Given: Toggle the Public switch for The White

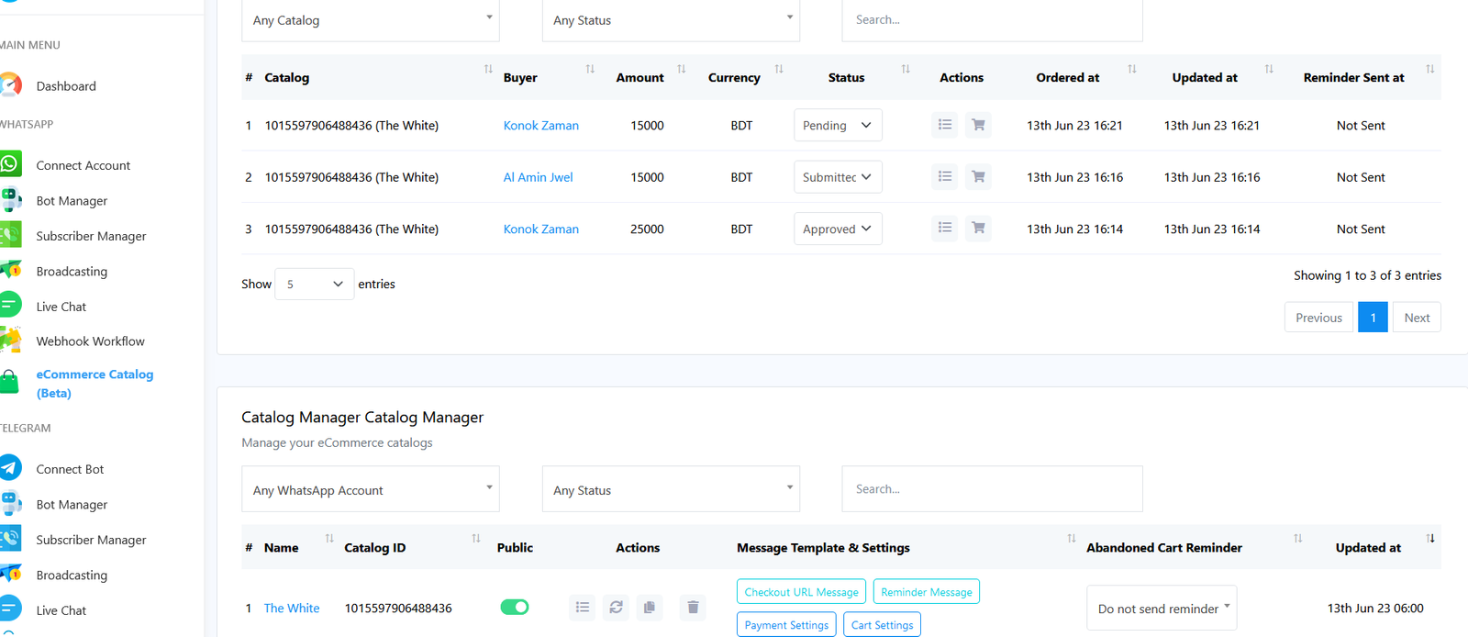Looking at the screenshot, I should pyautogui.click(x=515, y=607).
